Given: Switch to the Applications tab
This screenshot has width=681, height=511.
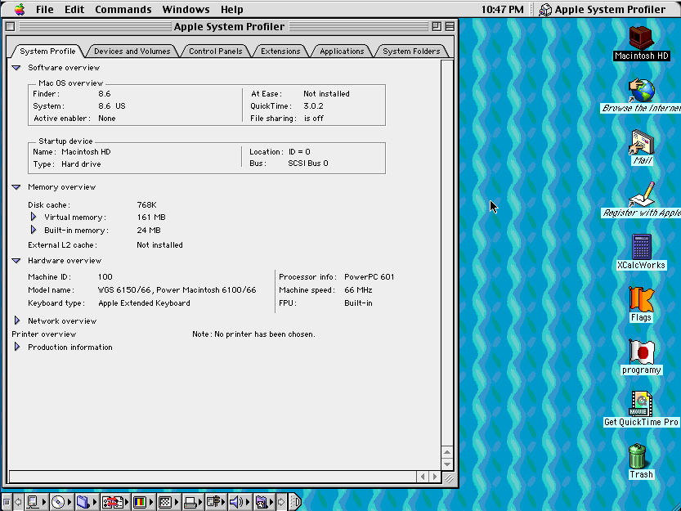Looking at the screenshot, I should pos(342,52).
